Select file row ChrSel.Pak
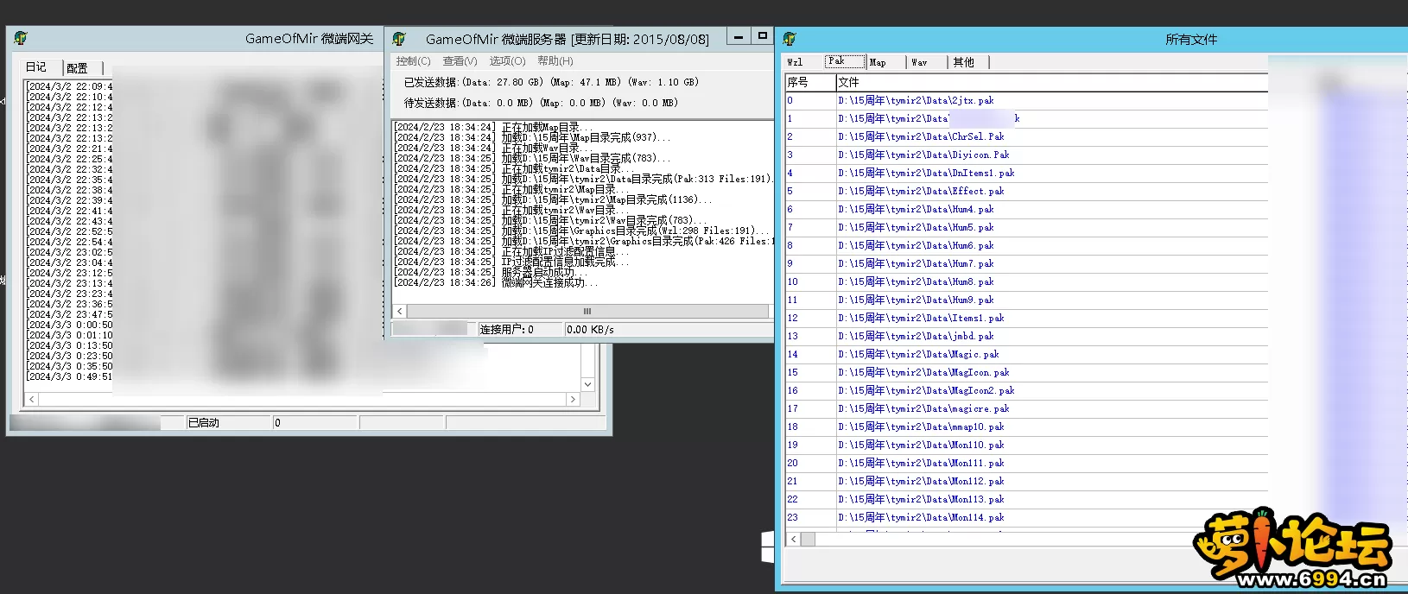The image size is (1408, 594). click(x=1026, y=136)
